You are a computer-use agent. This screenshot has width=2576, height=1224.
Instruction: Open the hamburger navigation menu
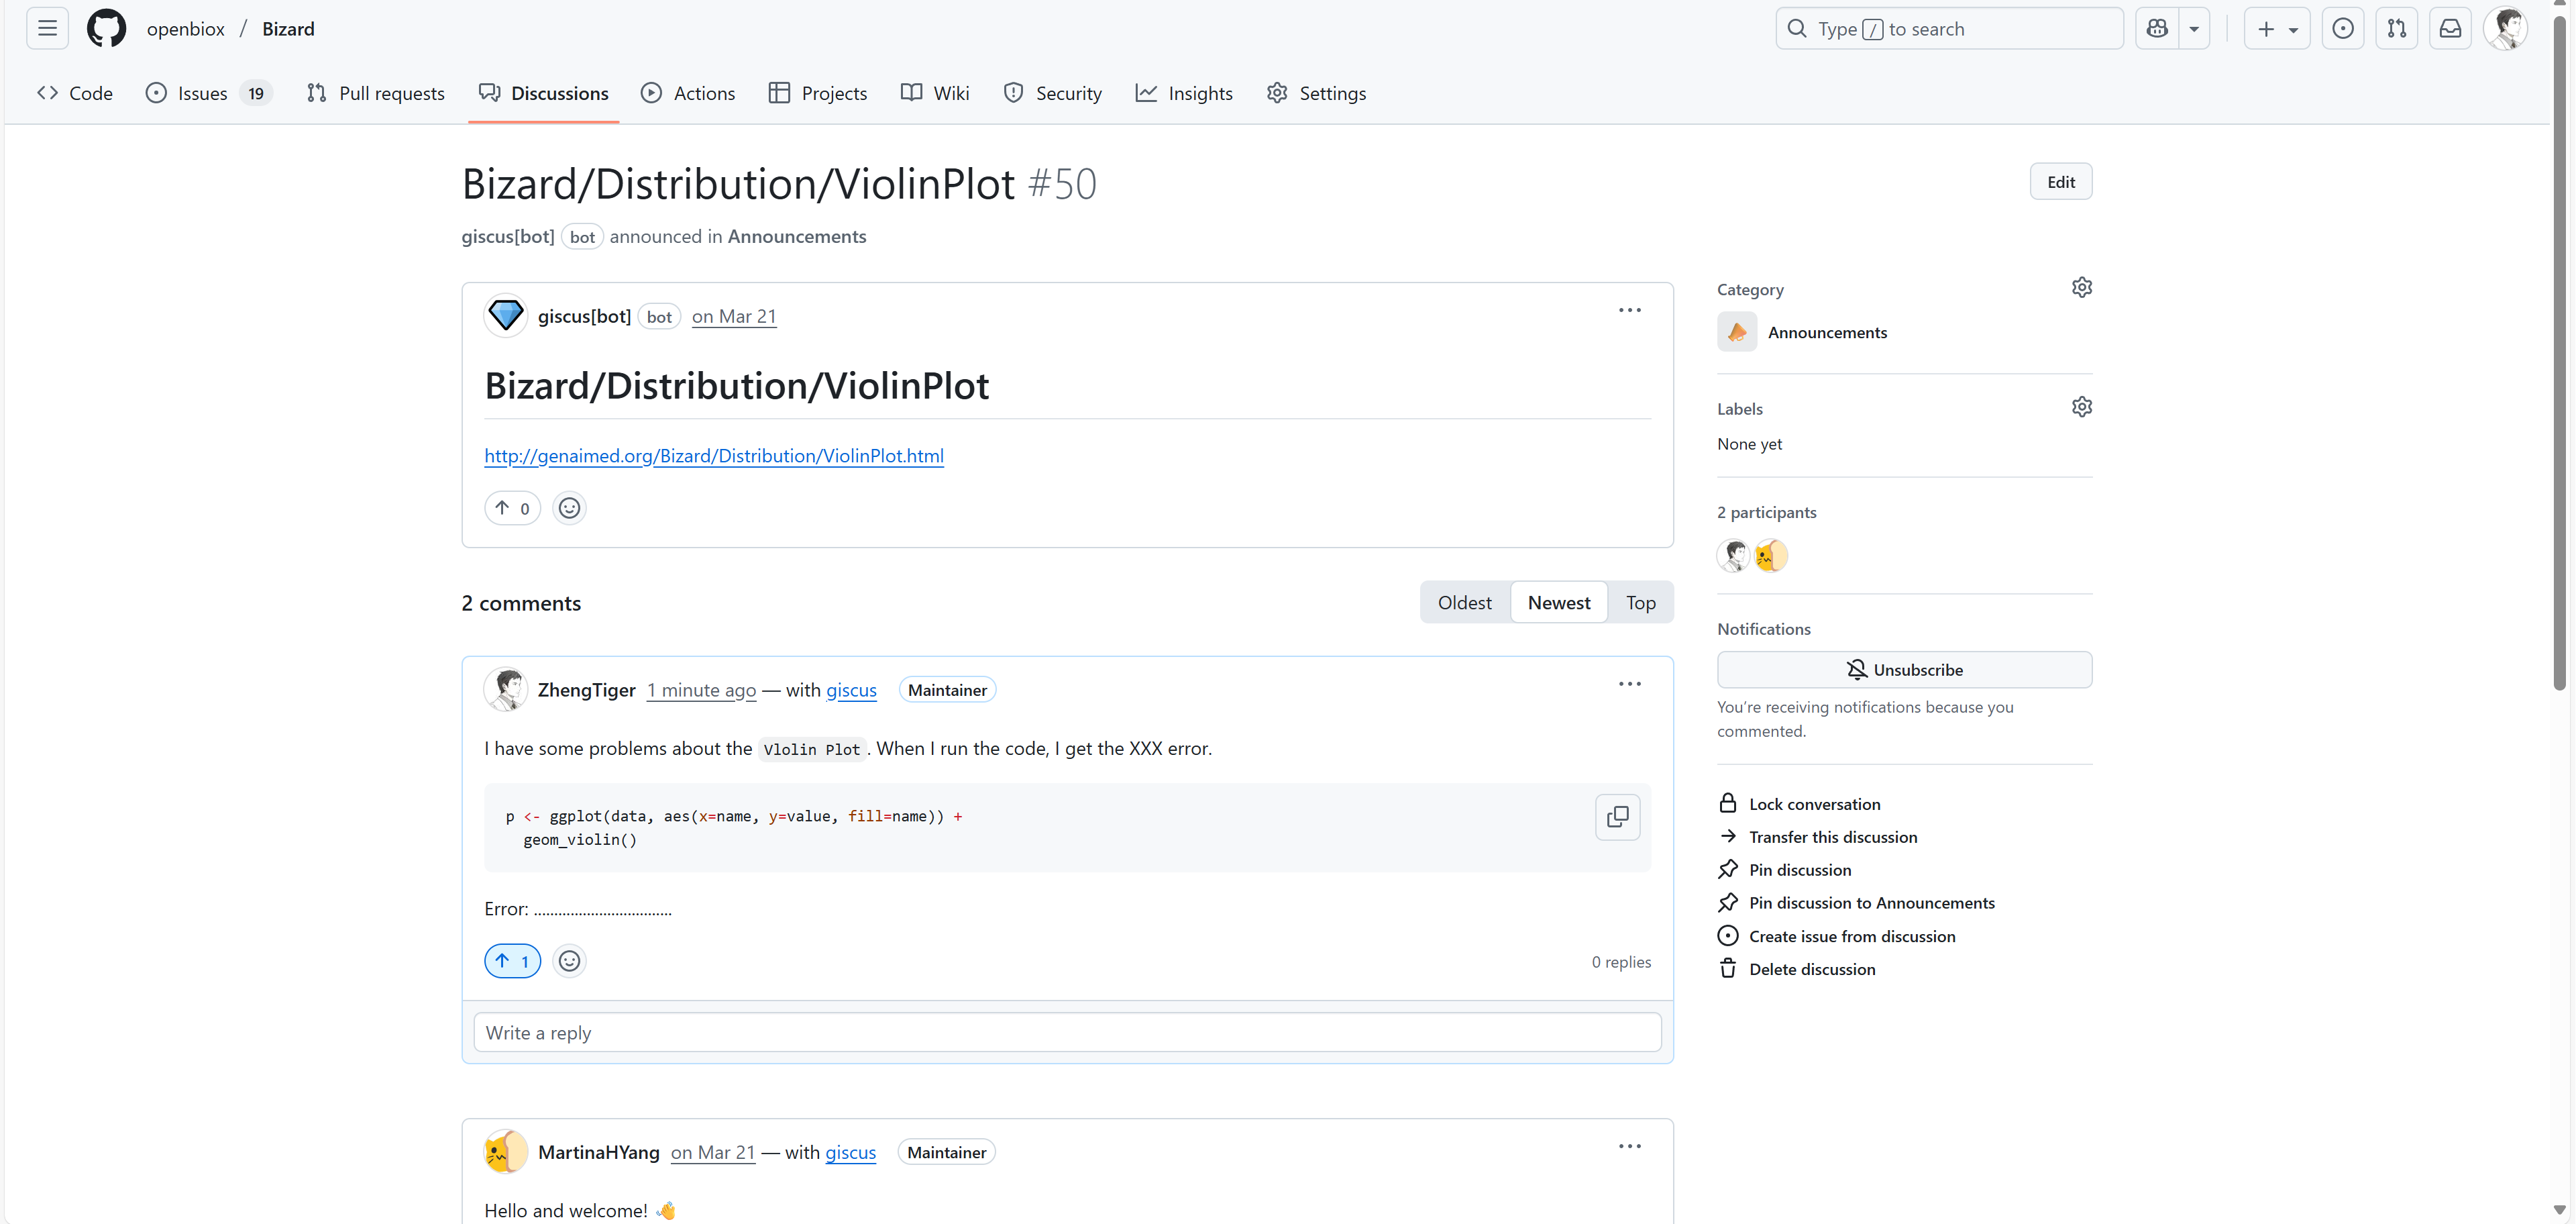click(x=47, y=29)
